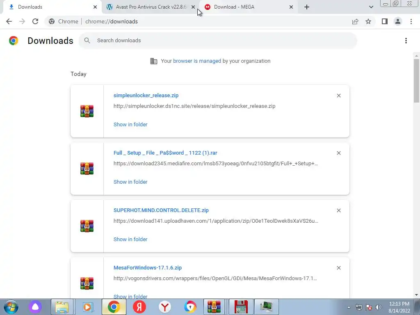The height and width of the screenshot is (315, 420).
Task: Close the Downloads tab
Action: point(95,7)
